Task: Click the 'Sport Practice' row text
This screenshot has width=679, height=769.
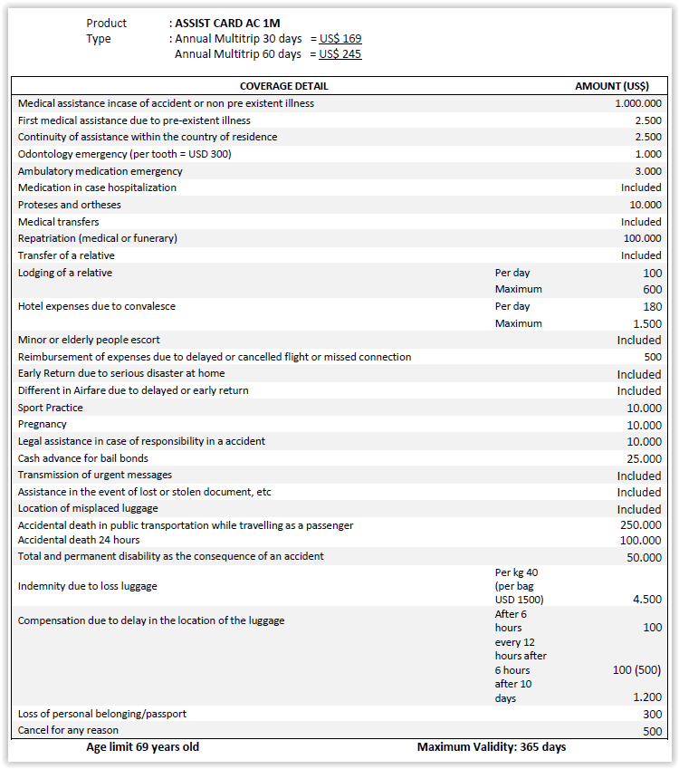Action: click(51, 408)
